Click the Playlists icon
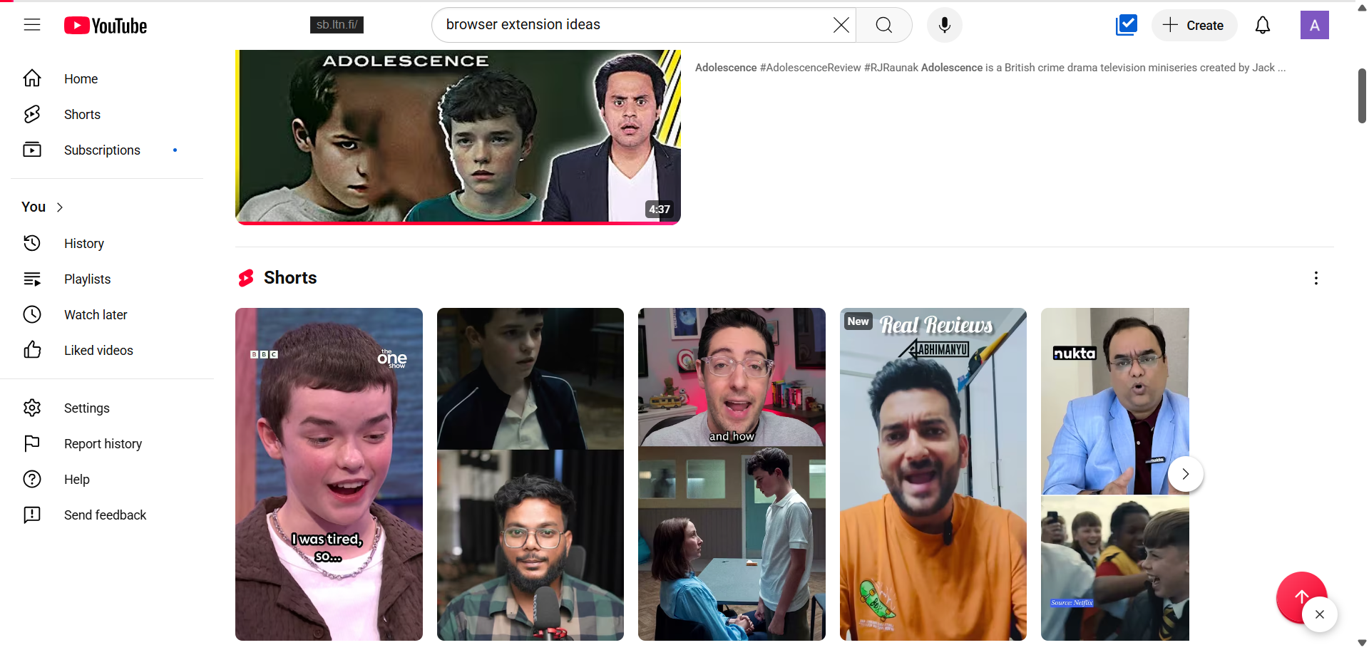Viewport: 1369px width, 650px height. (32, 279)
